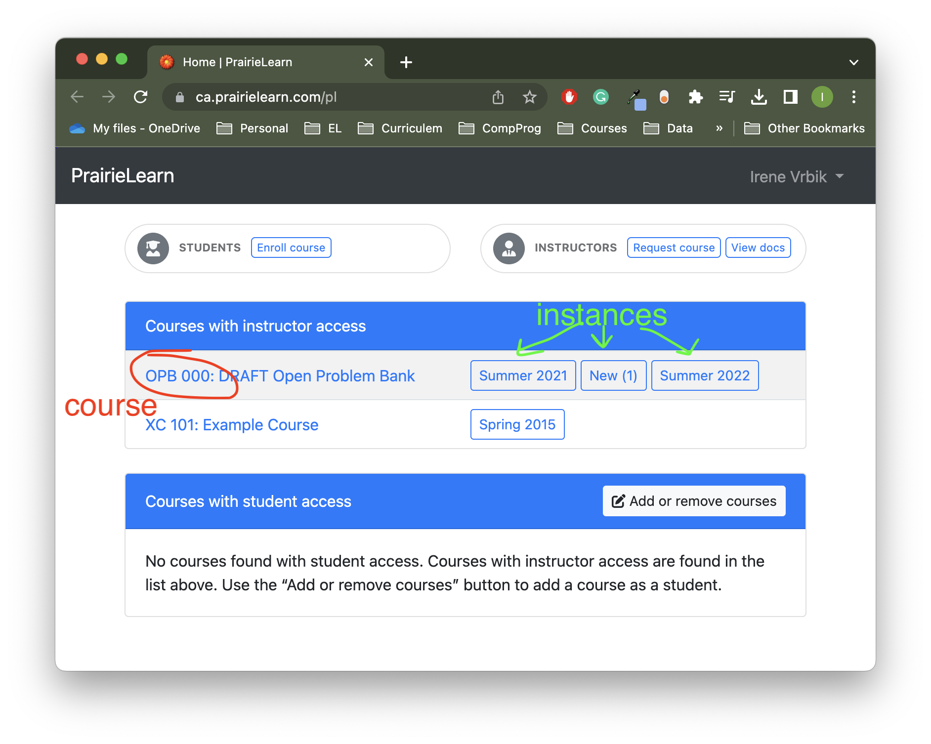Open the Spring 2015 course instance
Viewport: 931px width, 744px height.
517,424
